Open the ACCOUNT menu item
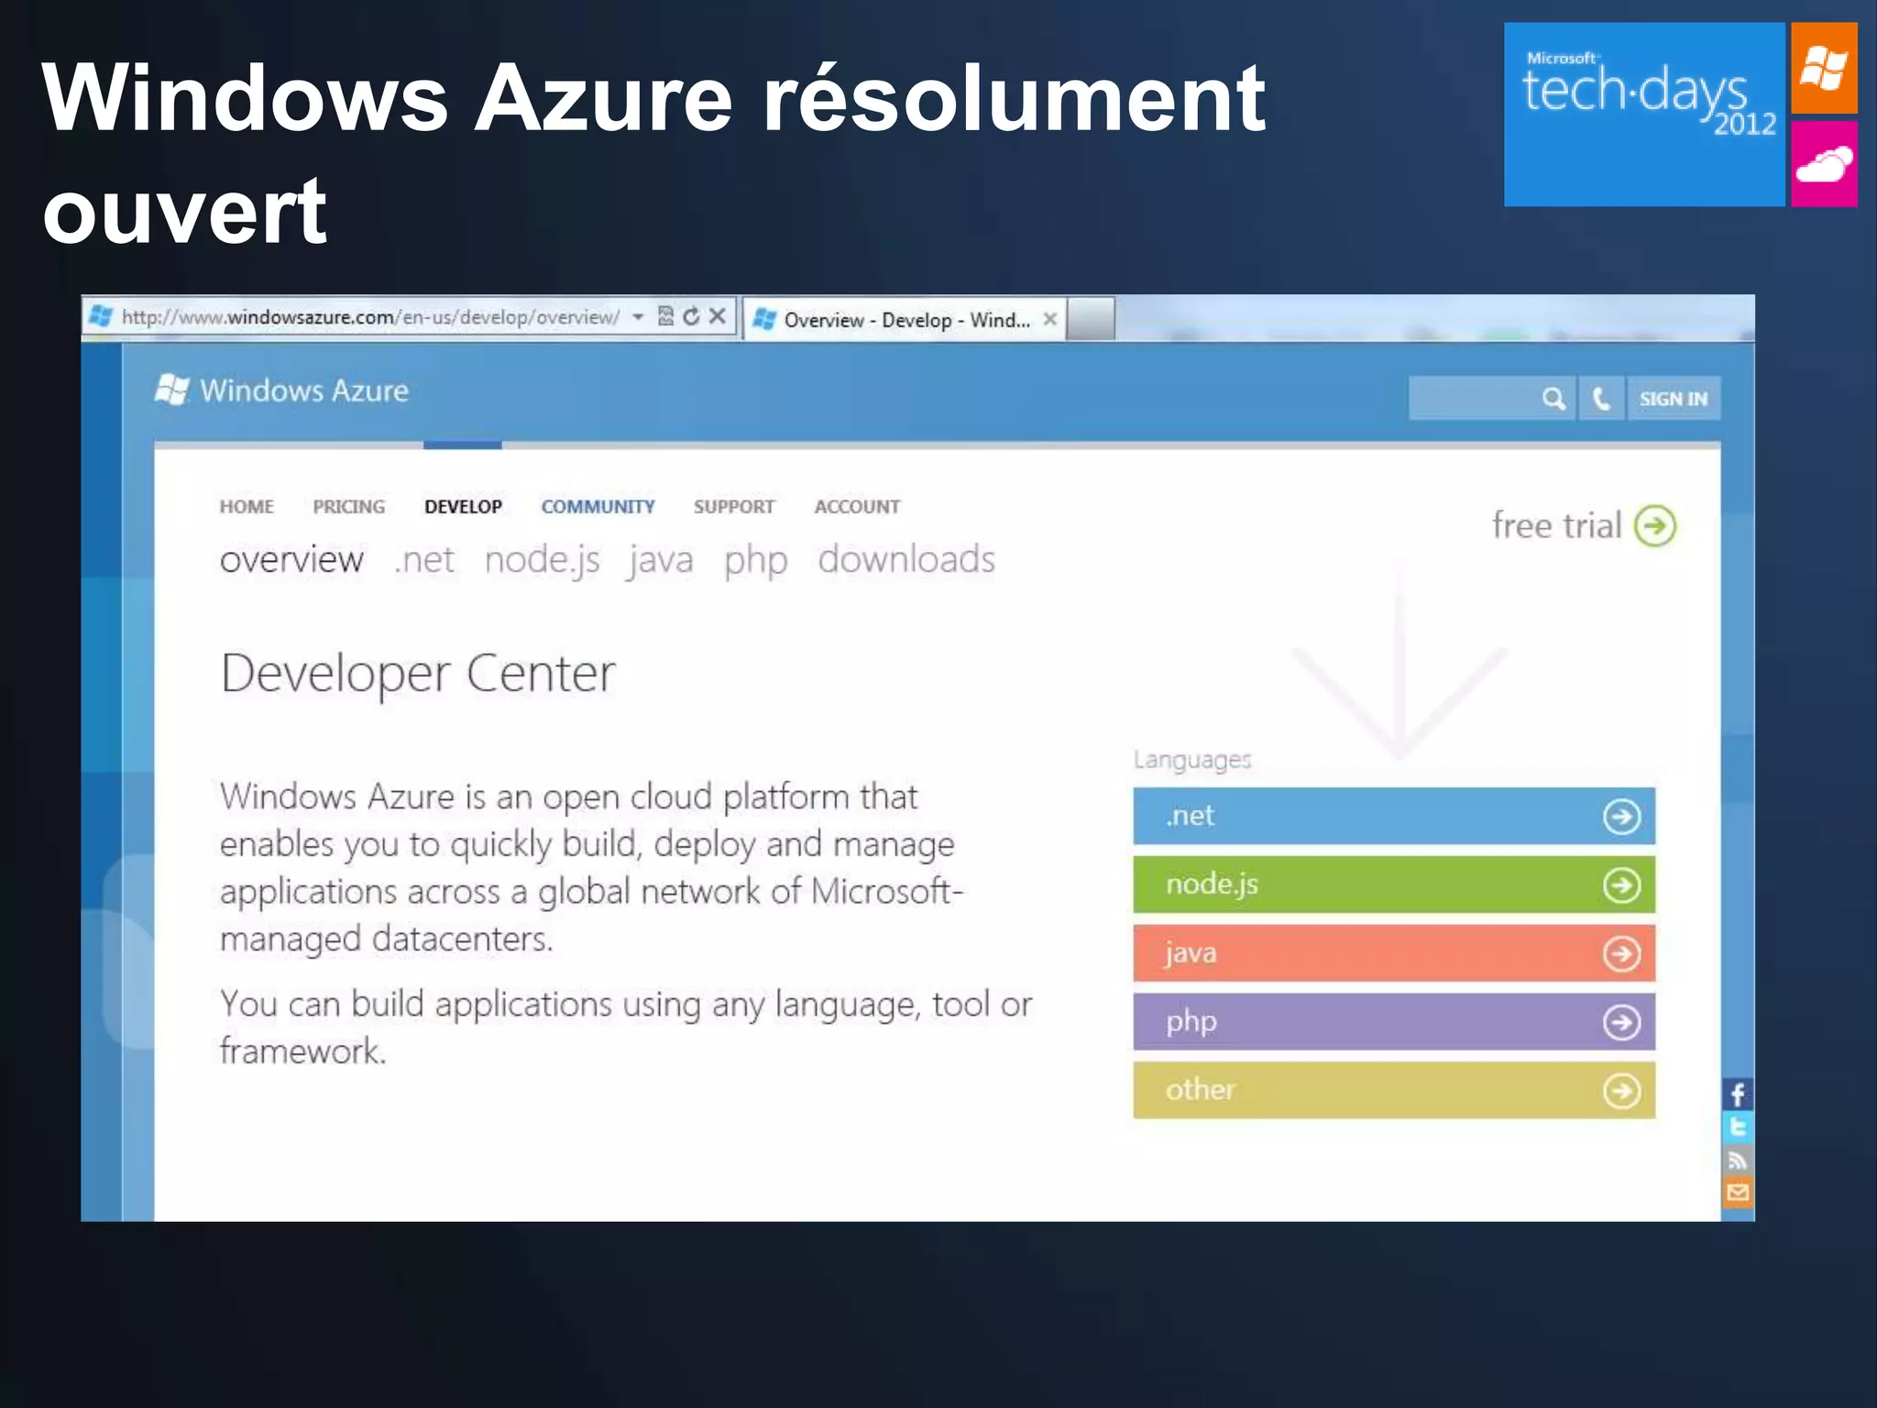Screen dimensions: 1877x1408 point(857,507)
